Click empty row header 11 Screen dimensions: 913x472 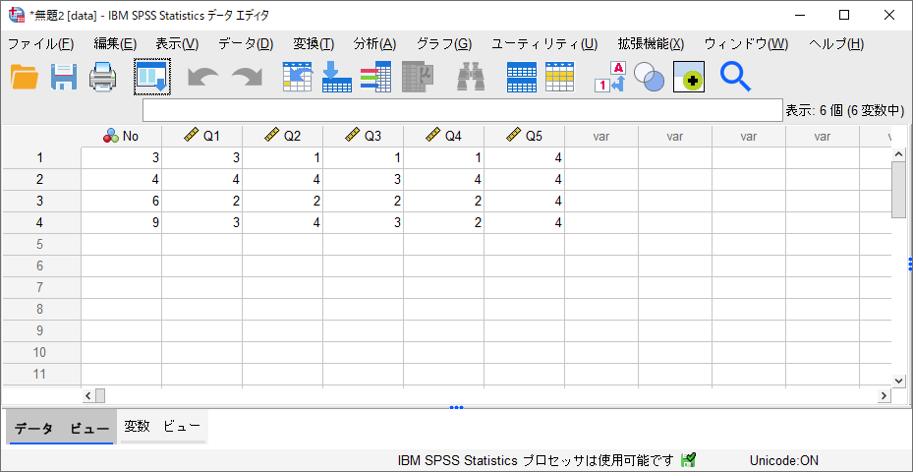41,374
